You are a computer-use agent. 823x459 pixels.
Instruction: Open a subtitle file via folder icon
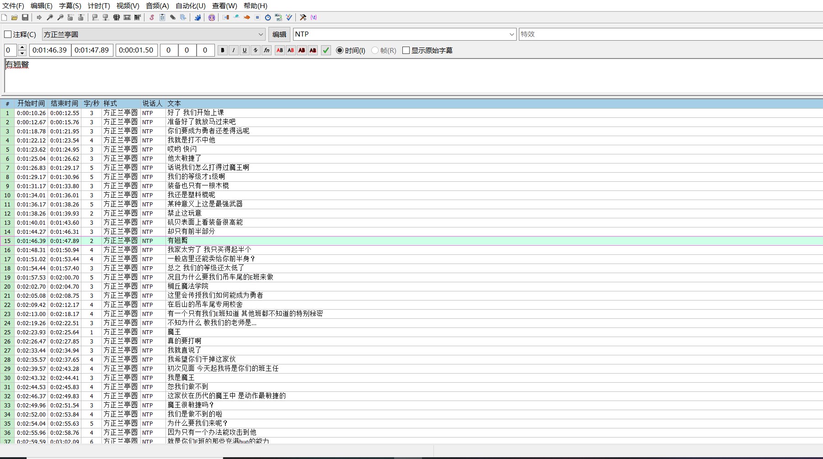[15, 17]
